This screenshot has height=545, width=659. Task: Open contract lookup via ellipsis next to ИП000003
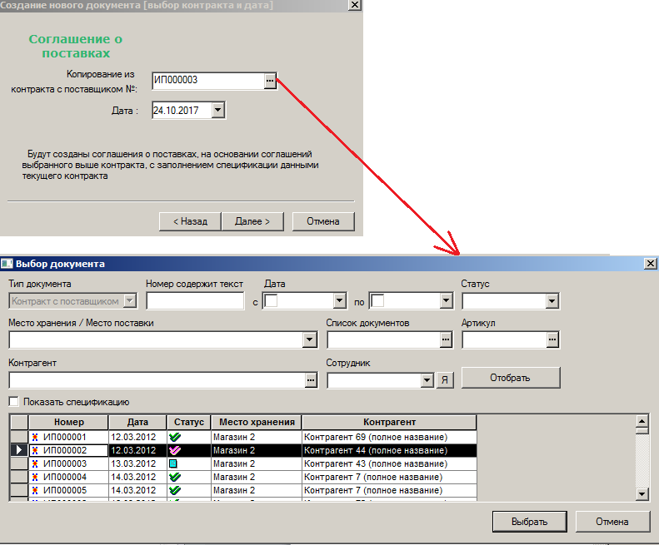click(x=270, y=80)
